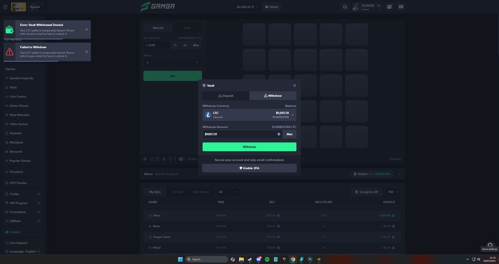Close the Vault dialog with the X

[294, 85]
